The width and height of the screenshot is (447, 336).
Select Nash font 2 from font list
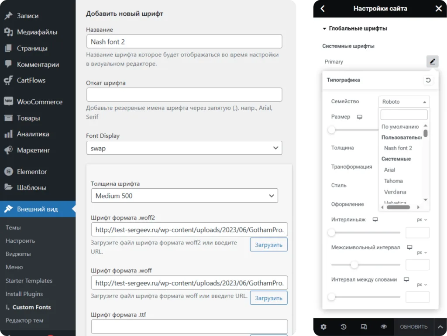[398, 148]
